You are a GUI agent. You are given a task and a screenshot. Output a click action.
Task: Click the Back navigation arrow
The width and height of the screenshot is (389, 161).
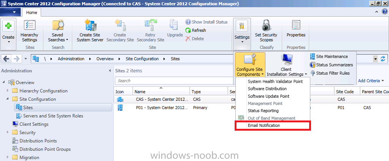pyautogui.click(x=6, y=59)
